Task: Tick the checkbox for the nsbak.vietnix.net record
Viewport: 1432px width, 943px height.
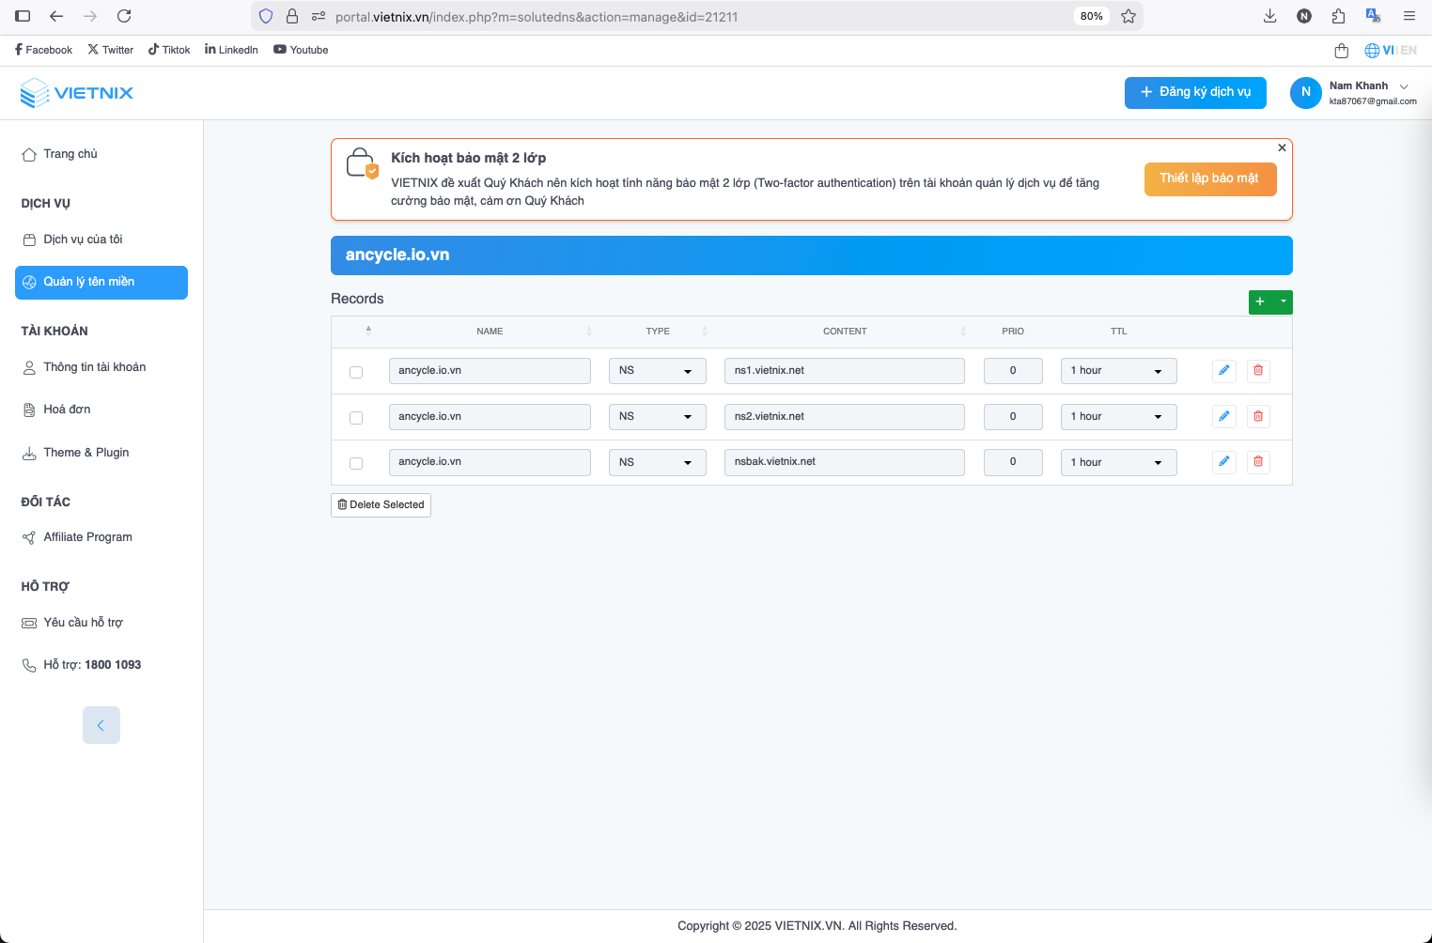Action: [356, 463]
